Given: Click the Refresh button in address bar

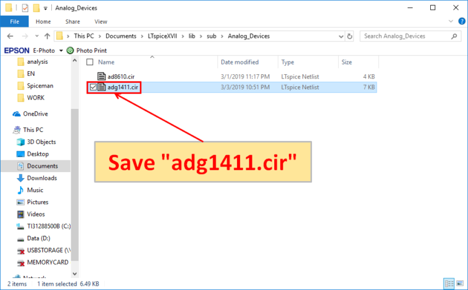Looking at the screenshot, I should [350, 36].
